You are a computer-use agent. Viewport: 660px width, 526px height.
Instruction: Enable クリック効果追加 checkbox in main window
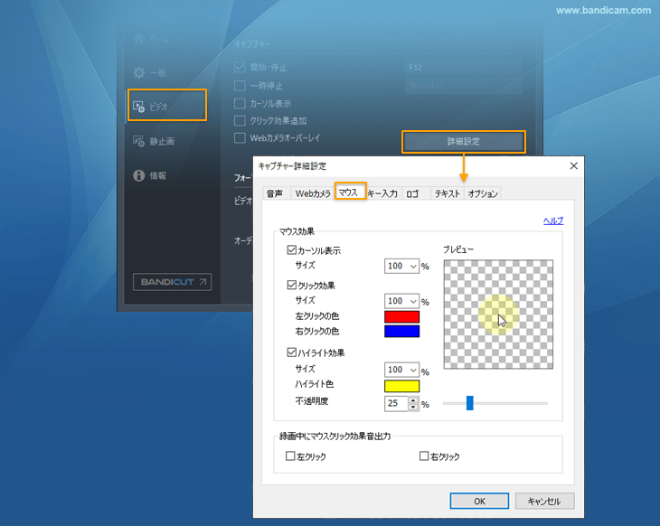click(240, 121)
